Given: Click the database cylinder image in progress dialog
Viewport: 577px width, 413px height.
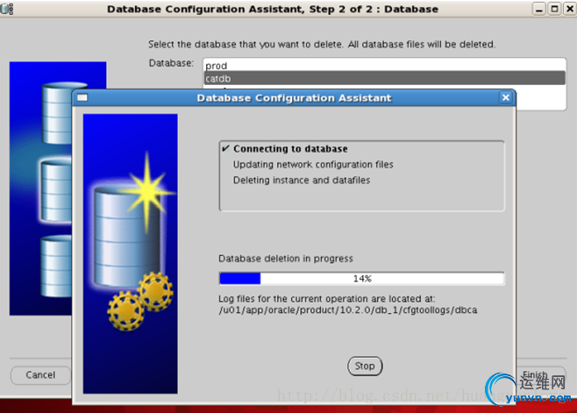Looking at the screenshot, I should tap(127, 236).
